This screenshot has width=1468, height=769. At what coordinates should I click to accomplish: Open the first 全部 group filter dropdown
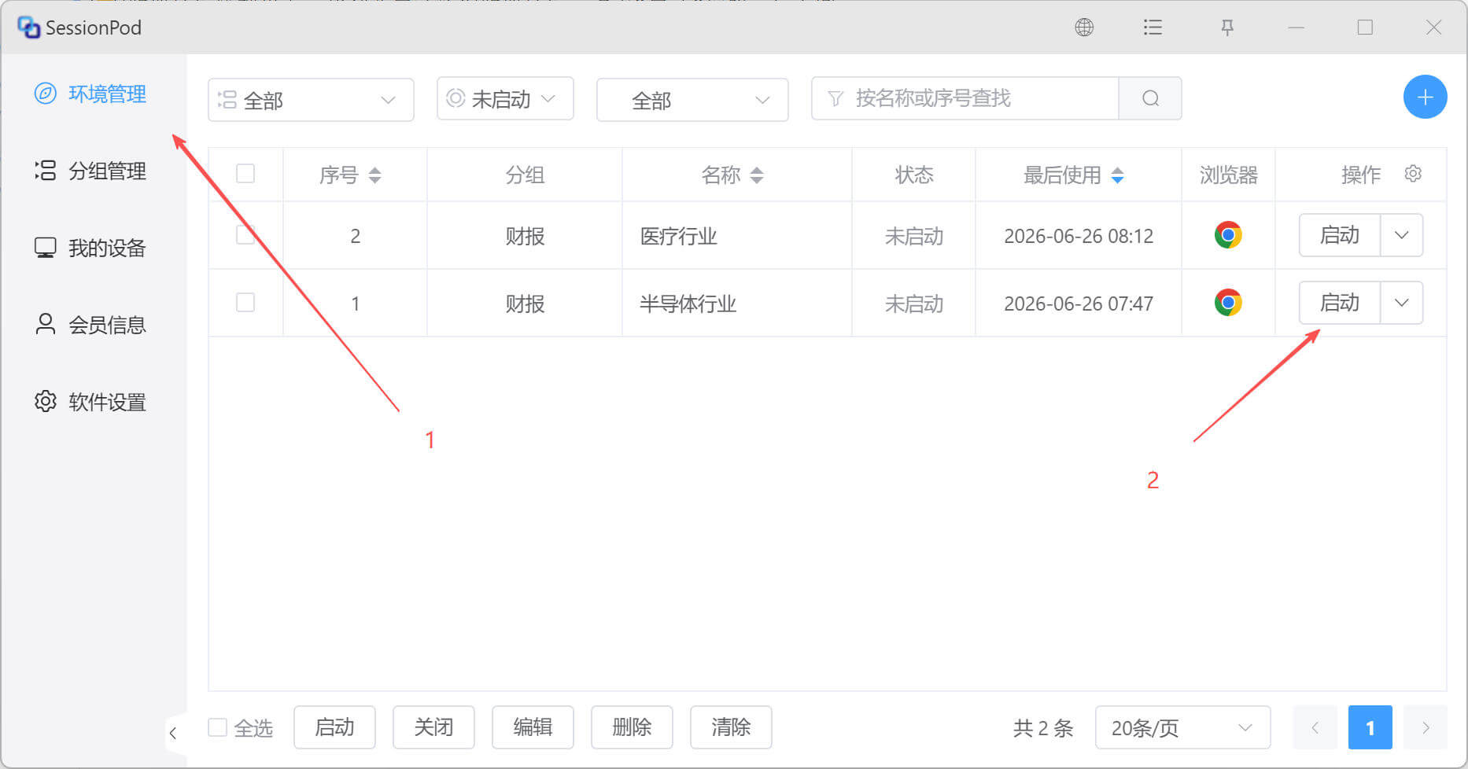tap(311, 100)
